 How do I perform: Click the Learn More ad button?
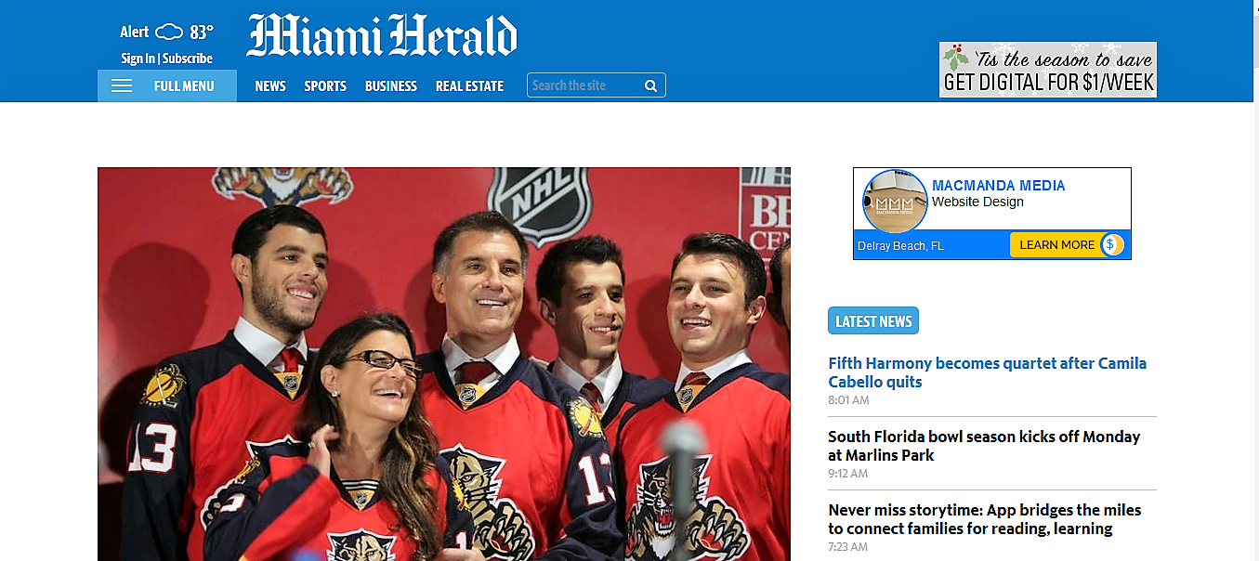click(1057, 244)
